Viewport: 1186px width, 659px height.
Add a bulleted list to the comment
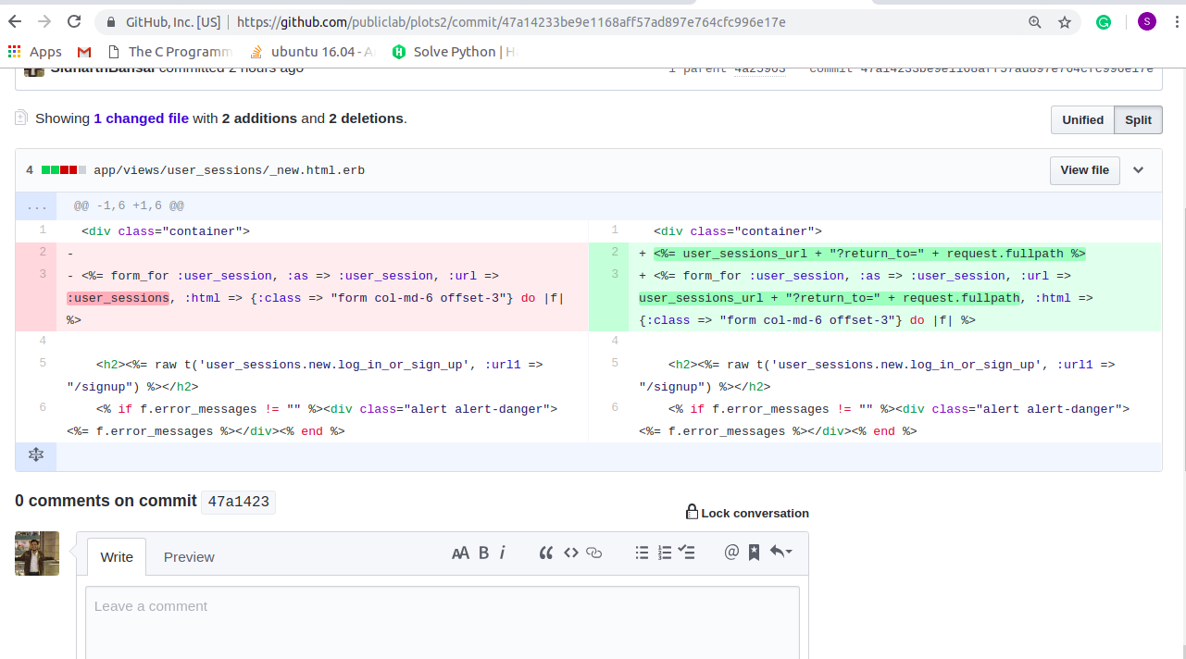click(x=642, y=552)
